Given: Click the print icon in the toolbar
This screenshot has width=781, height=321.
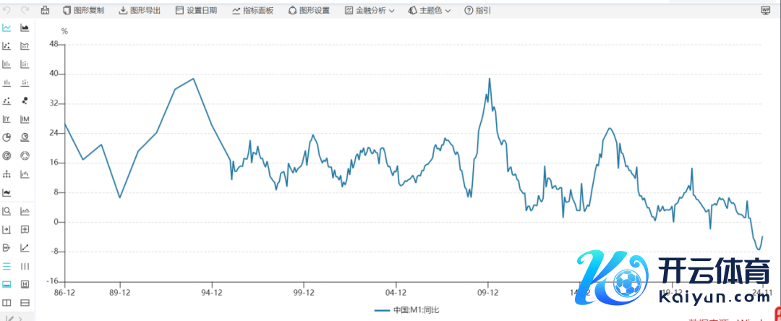Looking at the screenshot, I should coord(45,11).
